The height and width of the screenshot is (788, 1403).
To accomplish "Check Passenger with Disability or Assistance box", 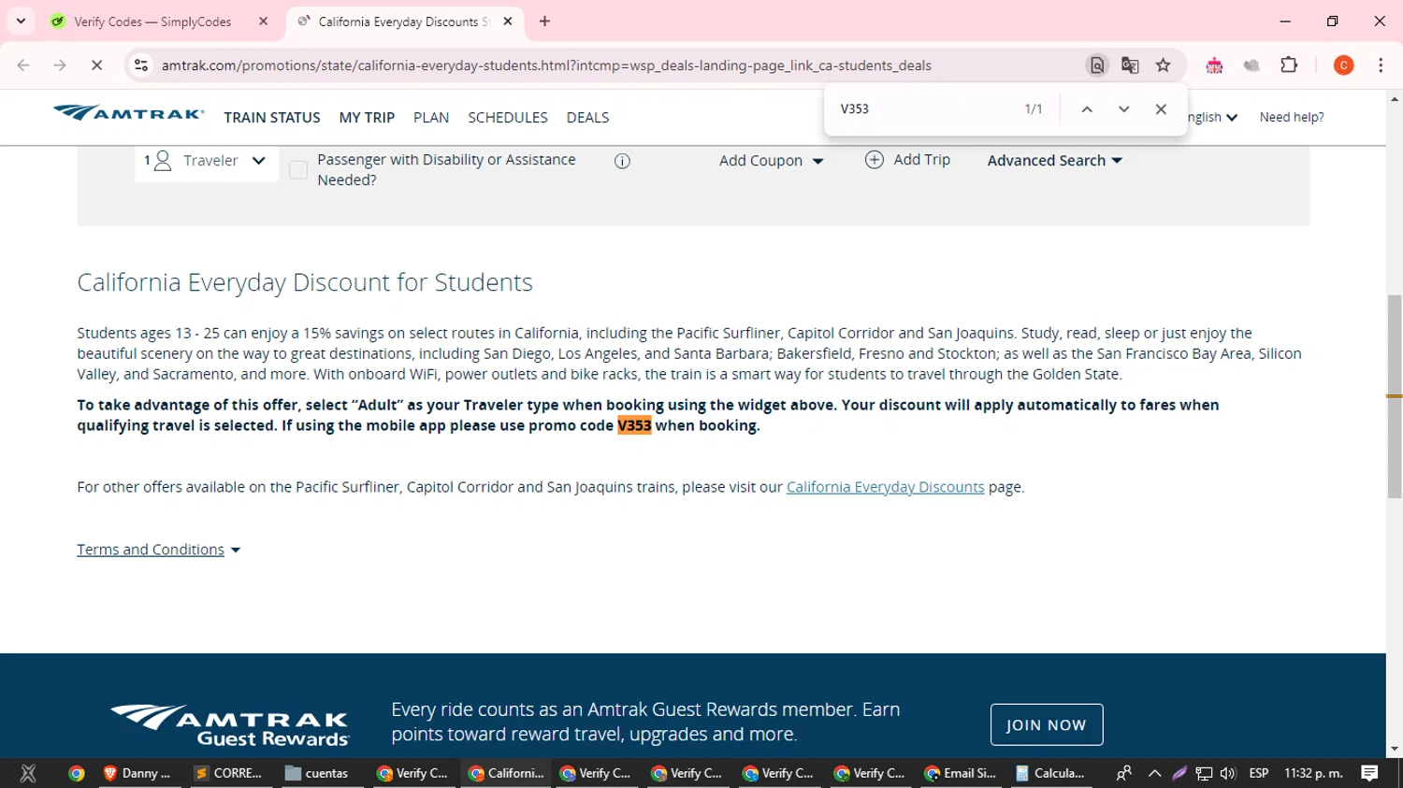I will tap(298, 170).
